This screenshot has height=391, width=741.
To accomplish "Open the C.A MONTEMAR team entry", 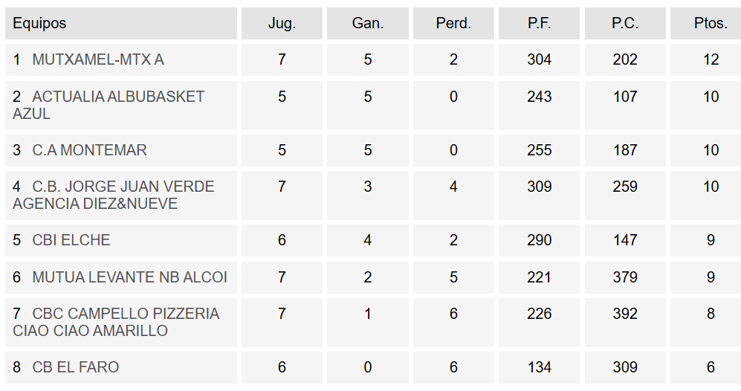I will tap(89, 150).
